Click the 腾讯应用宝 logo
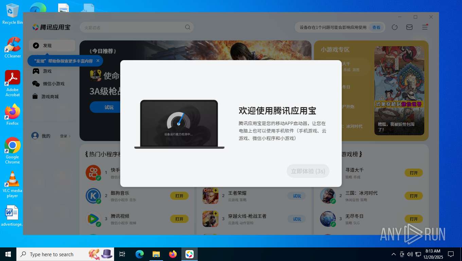This screenshot has height=261, width=462. pos(51,27)
